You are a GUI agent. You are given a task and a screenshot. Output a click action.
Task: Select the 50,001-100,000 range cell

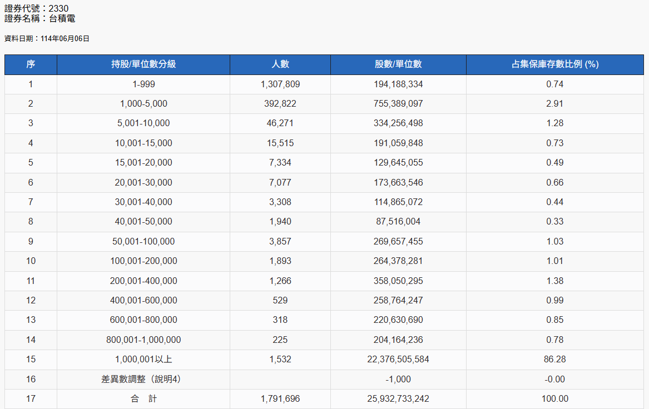[143, 242]
